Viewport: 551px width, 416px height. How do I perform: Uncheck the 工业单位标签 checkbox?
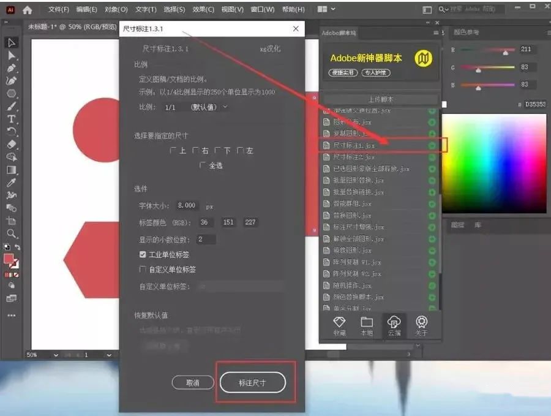click(143, 254)
